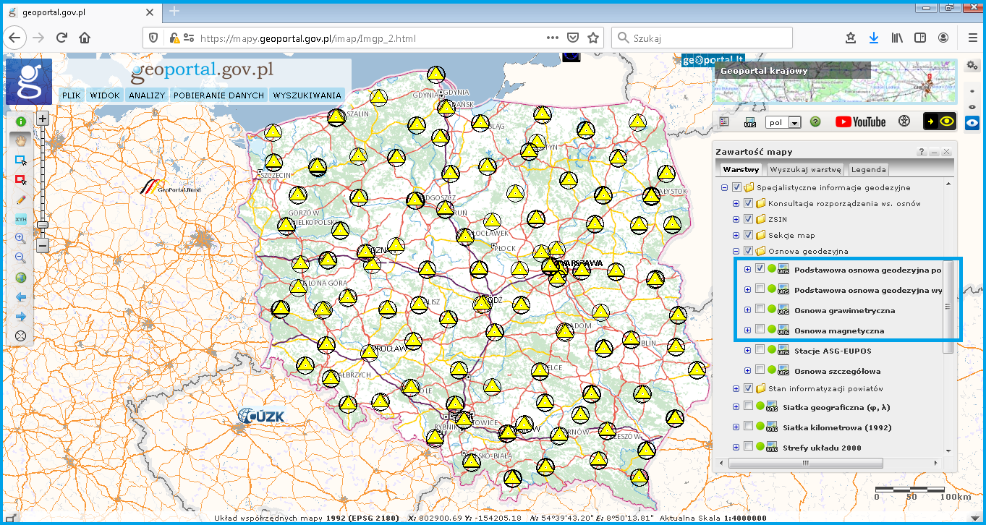Image resolution: width=986 pixels, height=525 pixels.
Task: Go to previous map view arrow
Action: point(21,296)
